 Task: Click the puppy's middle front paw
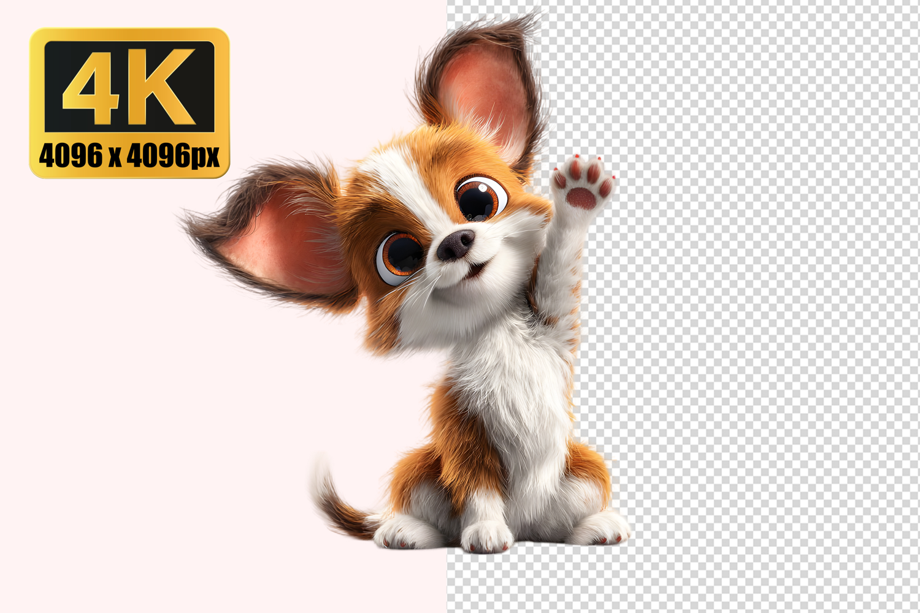tap(486, 536)
